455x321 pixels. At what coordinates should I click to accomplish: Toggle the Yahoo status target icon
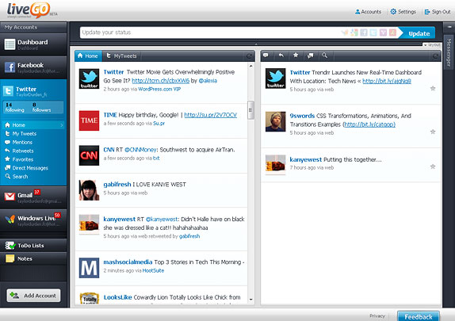point(383,32)
